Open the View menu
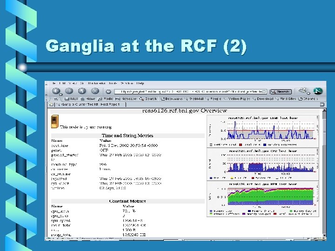The image size is (335, 251). click(x=73, y=83)
